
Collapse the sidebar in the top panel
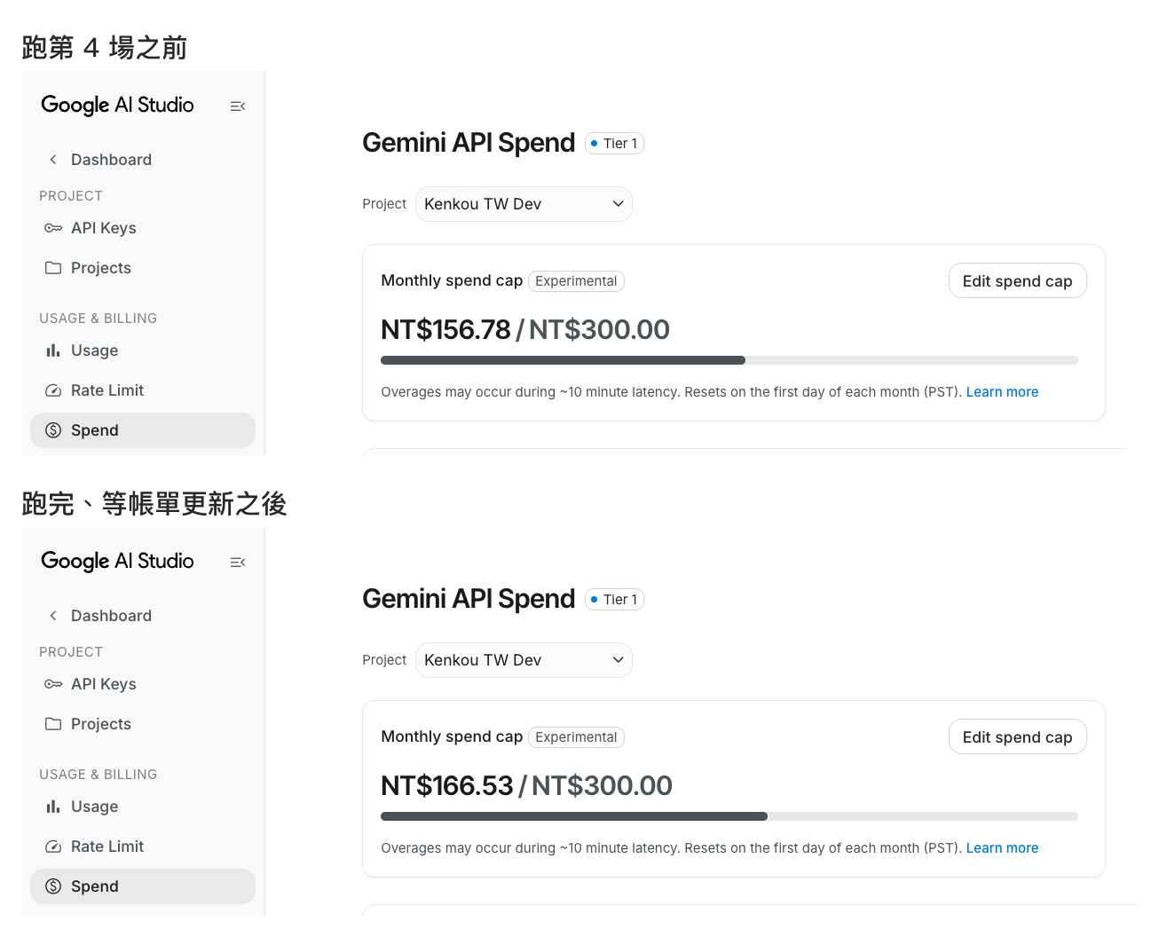pos(238,106)
